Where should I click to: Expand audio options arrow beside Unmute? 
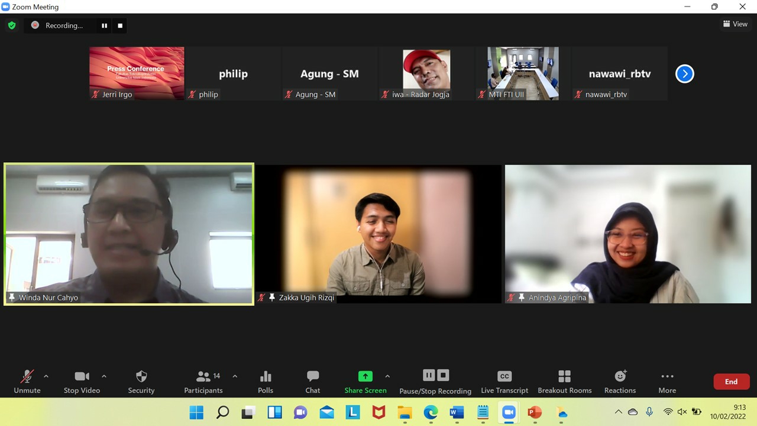click(46, 376)
